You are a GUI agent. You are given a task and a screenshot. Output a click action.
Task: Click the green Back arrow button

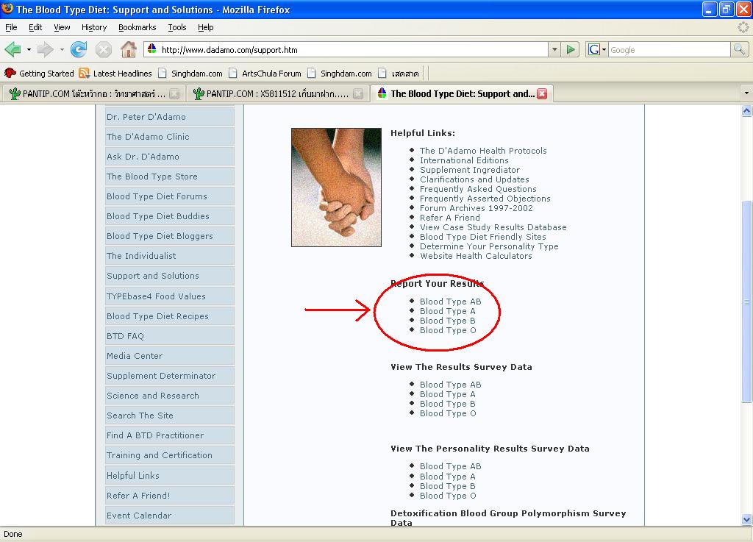13,49
